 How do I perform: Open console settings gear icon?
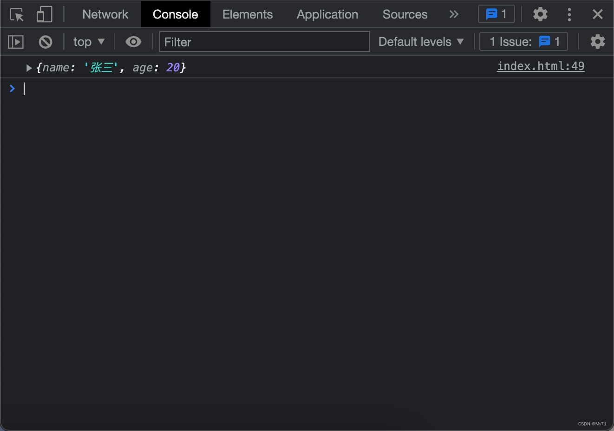click(x=597, y=42)
